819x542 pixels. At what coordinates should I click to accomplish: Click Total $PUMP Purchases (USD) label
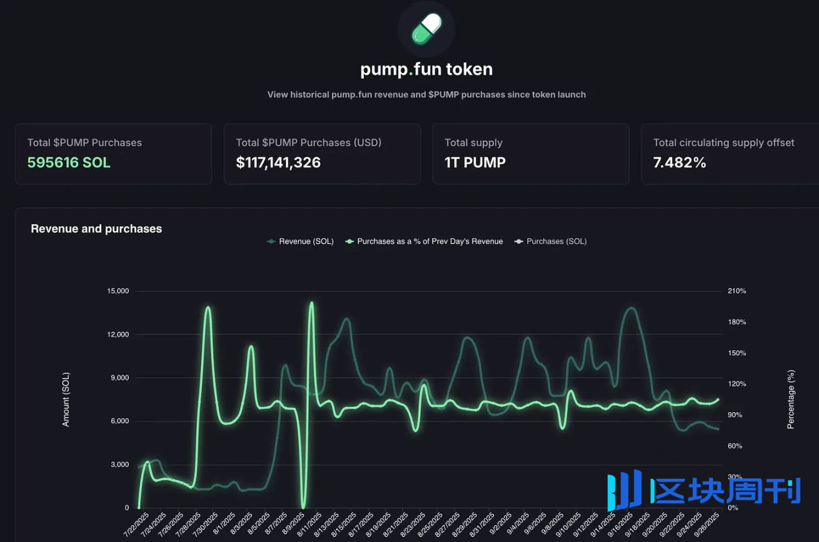point(308,142)
